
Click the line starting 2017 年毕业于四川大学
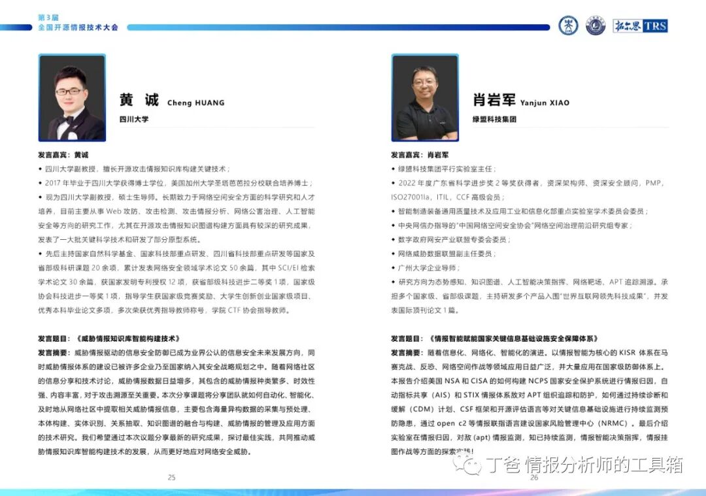(176, 183)
